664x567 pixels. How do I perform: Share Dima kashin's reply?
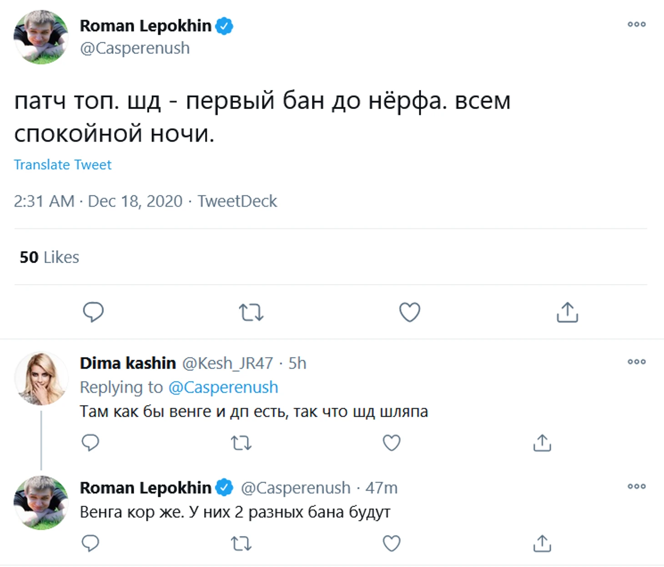point(542,443)
